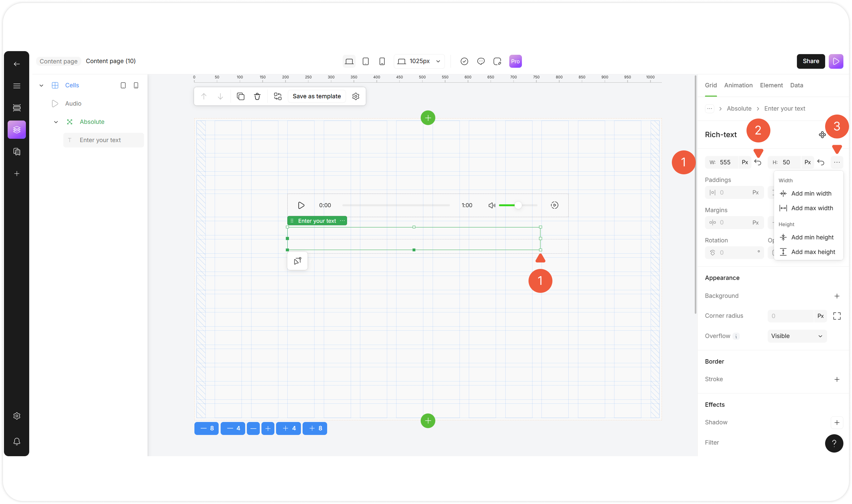This screenshot has height=504, width=852.
Task: Switch to mobile phone device view
Action: tap(382, 61)
